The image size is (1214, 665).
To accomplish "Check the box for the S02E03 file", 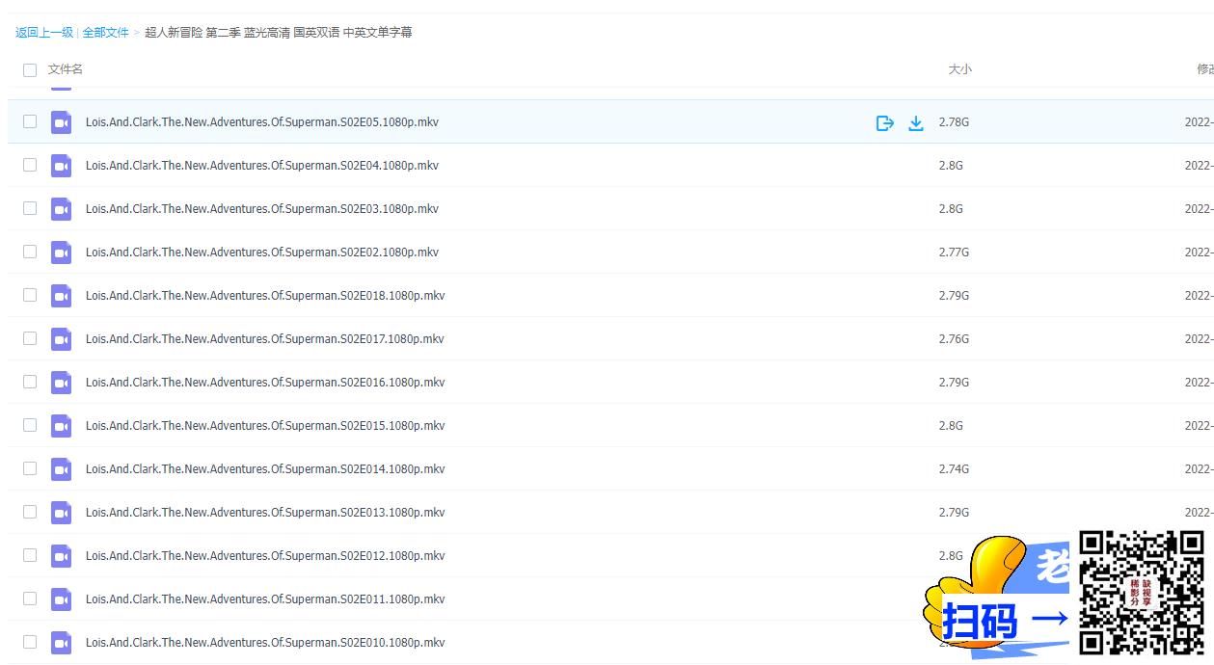I will pyautogui.click(x=30, y=208).
